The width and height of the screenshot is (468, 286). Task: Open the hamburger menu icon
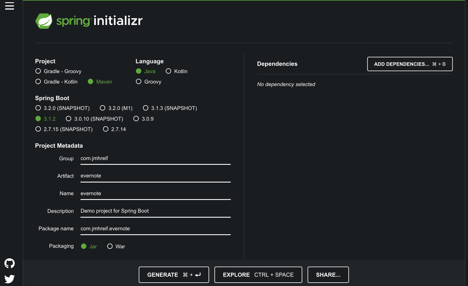coord(10,6)
